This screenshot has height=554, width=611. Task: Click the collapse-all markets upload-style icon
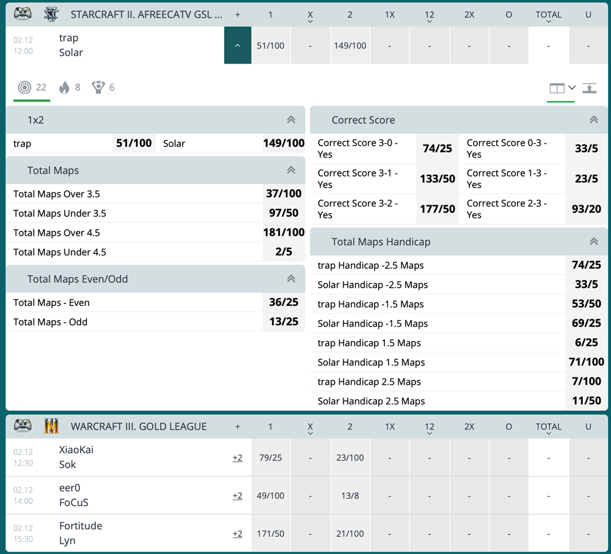(589, 89)
